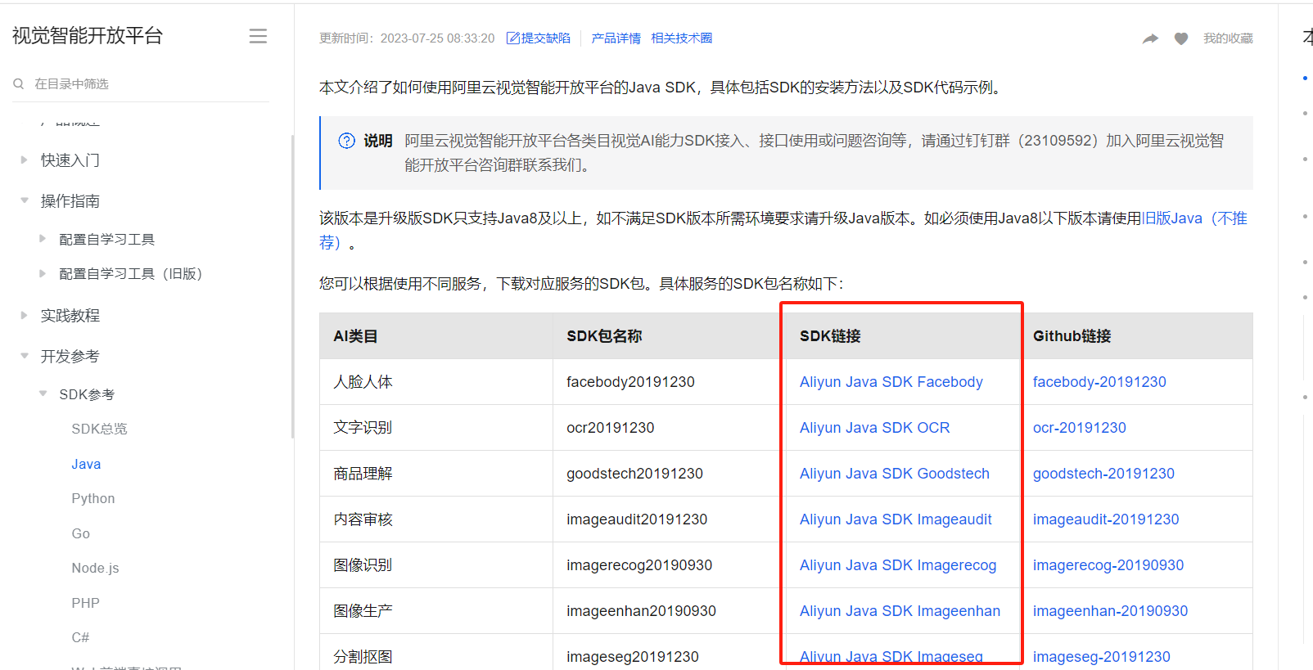The height and width of the screenshot is (670, 1313).
Task: Open imageaudit-20191230 Github link
Action: (x=1106, y=519)
